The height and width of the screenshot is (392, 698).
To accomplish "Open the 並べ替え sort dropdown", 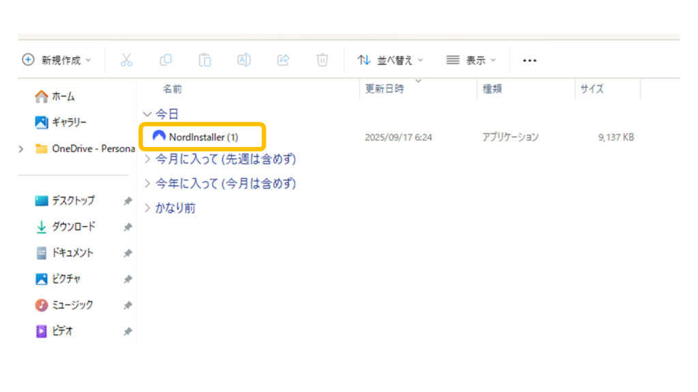I will coord(390,60).
